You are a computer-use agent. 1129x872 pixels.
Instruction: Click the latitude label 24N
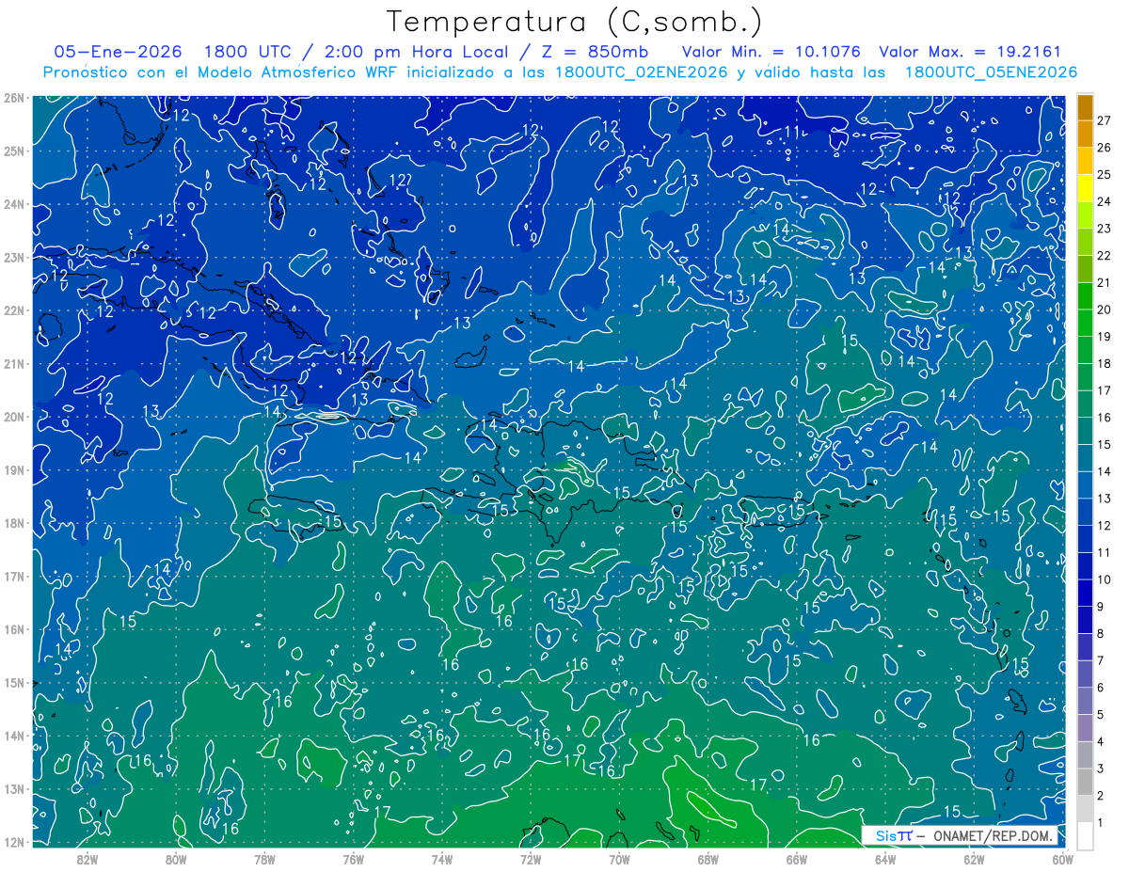[13, 204]
